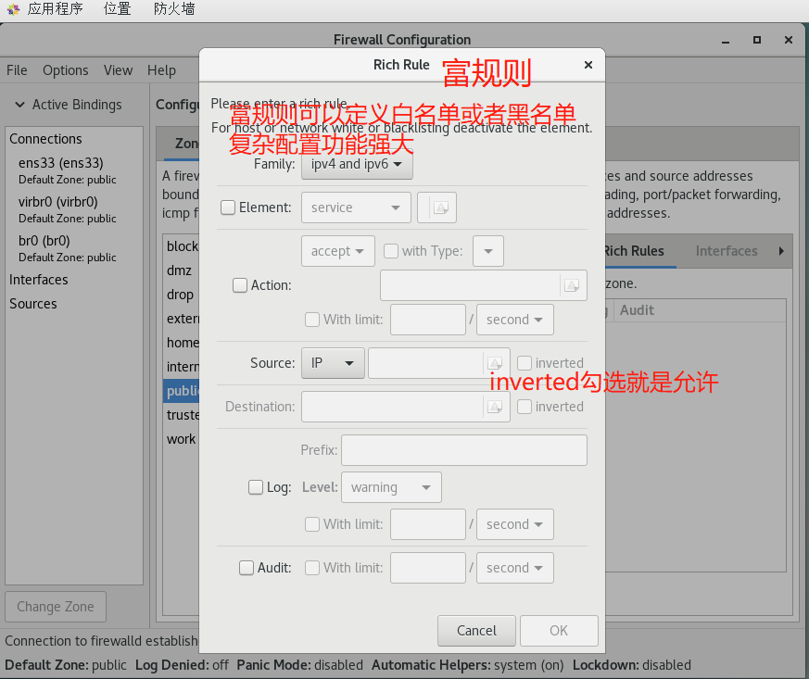Screen dimensions: 809x679
Task: Click the edit icon in Source address field
Action: [495, 363]
